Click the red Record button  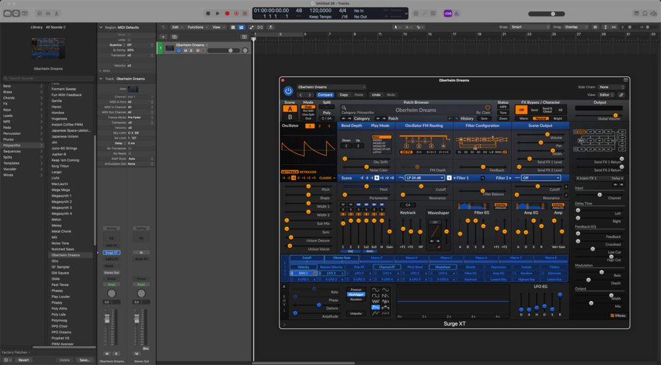(227, 14)
